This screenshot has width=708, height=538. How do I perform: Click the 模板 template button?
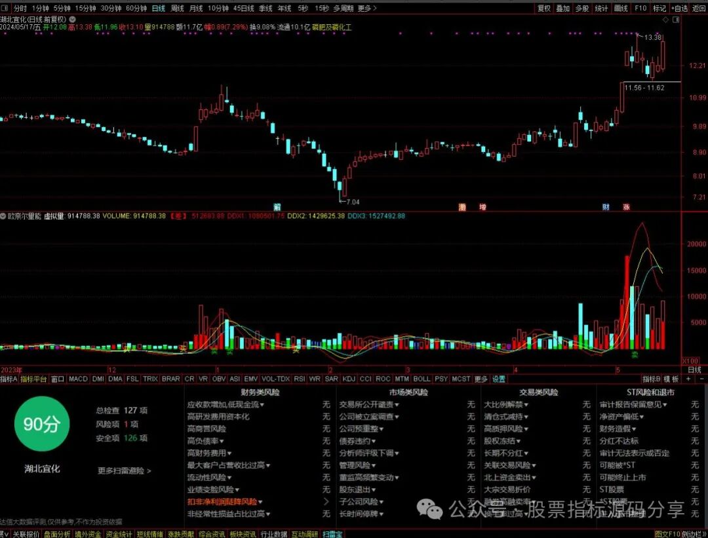click(x=671, y=379)
